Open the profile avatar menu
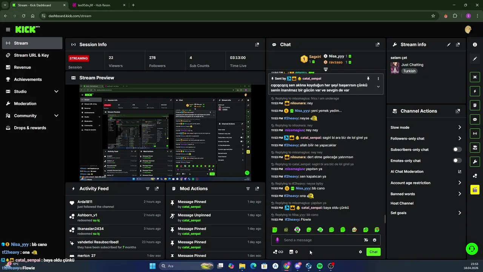This screenshot has height=272, width=483. click(x=468, y=29)
